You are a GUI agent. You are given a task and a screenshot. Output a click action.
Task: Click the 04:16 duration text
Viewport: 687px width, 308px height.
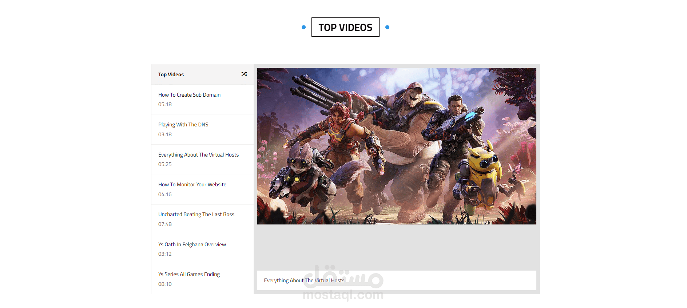click(x=165, y=194)
